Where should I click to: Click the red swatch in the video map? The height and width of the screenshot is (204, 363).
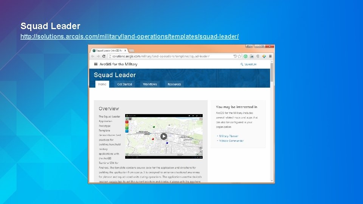127,122
